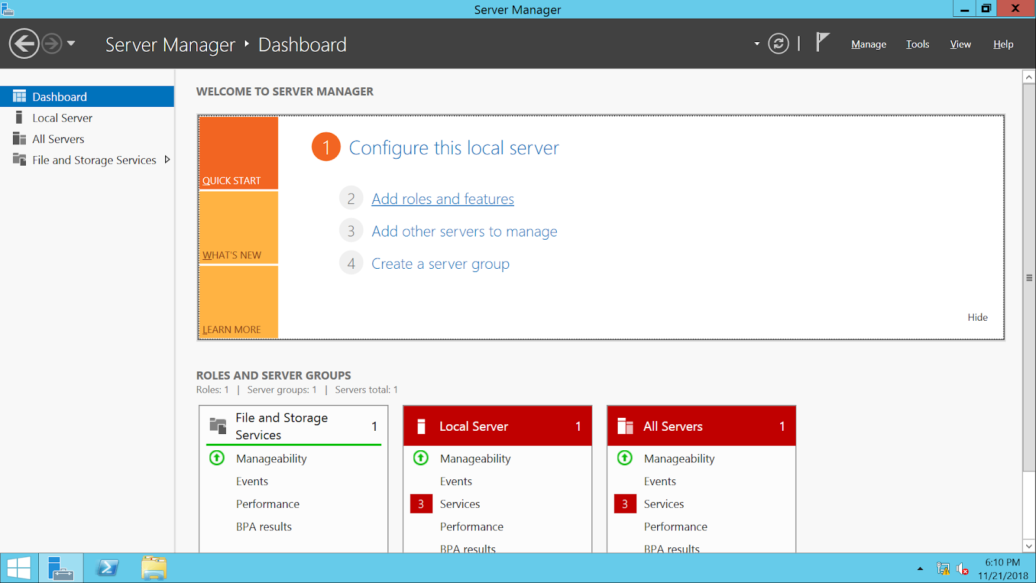The width and height of the screenshot is (1036, 583).
Task: Open the Help menu
Action: (1004, 44)
